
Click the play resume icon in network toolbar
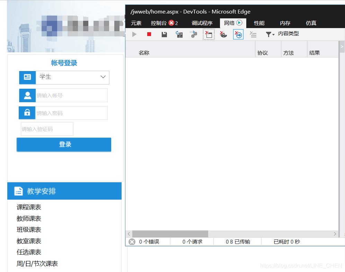pos(134,34)
